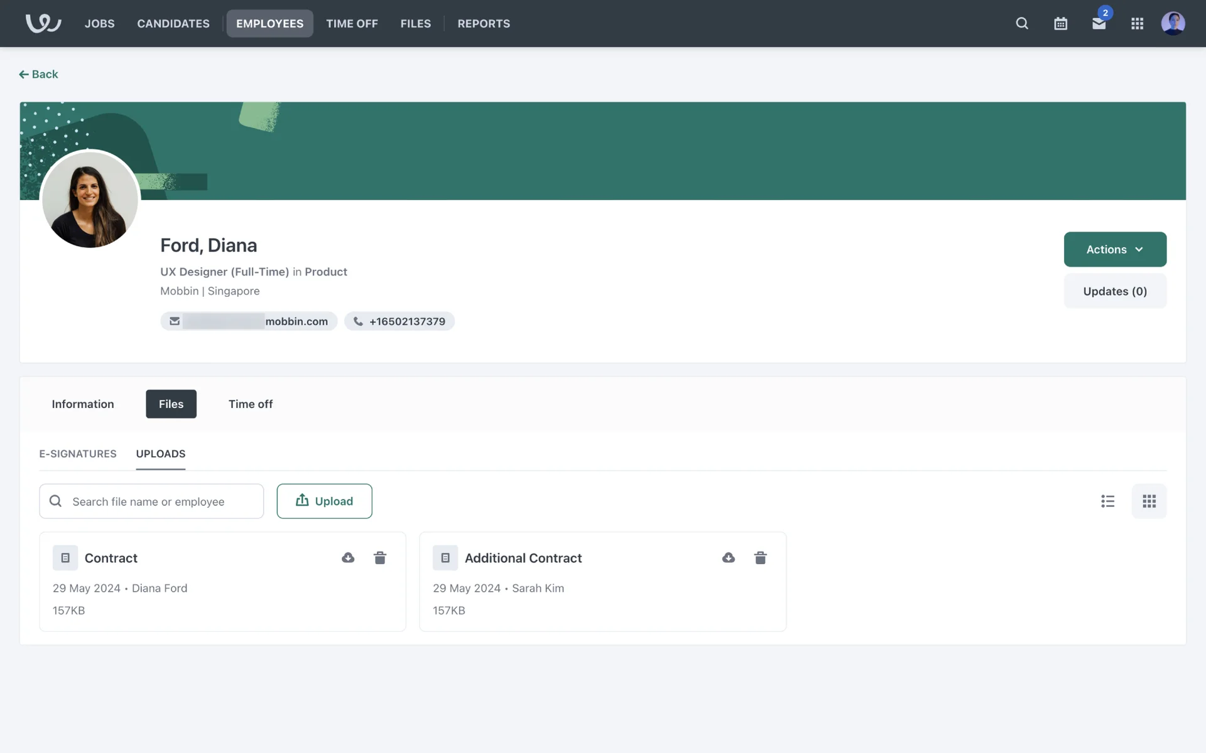The height and width of the screenshot is (753, 1206).
Task: Go Back to previous page
Action: click(38, 74)
